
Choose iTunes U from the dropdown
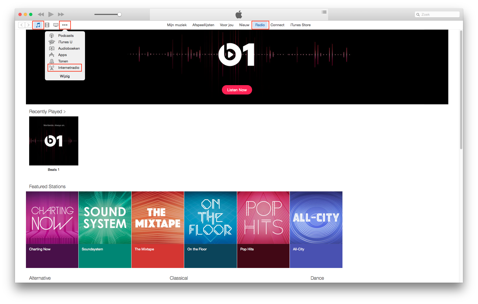click(x=65, y=42)
